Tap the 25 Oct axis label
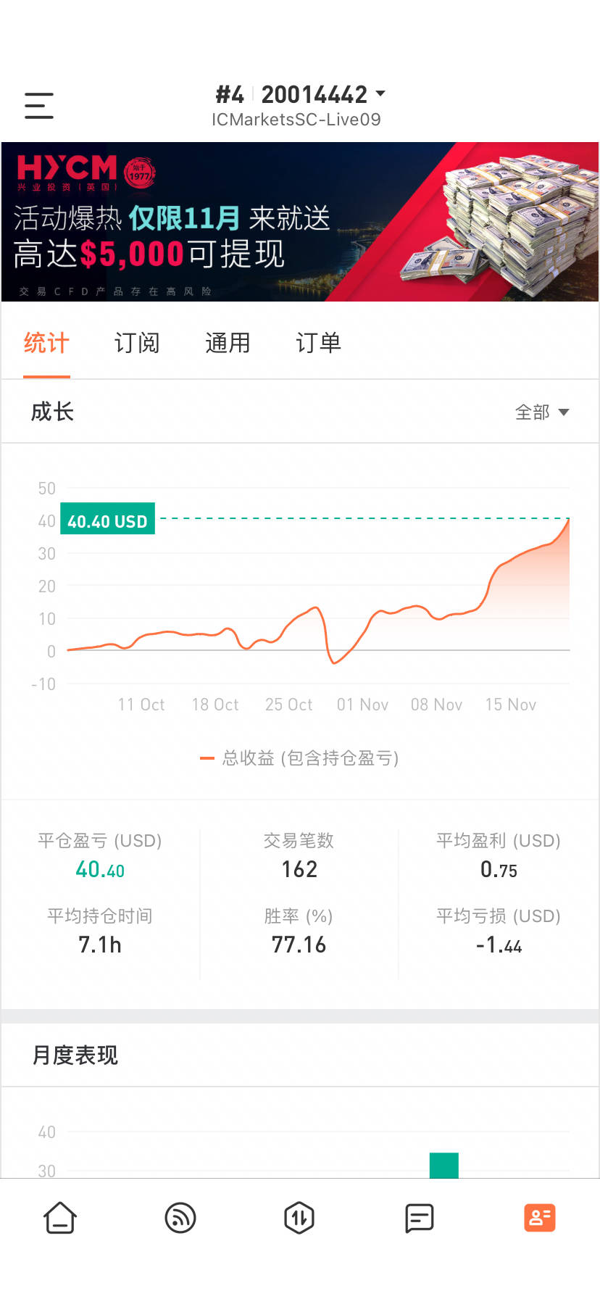 (289, 705)
